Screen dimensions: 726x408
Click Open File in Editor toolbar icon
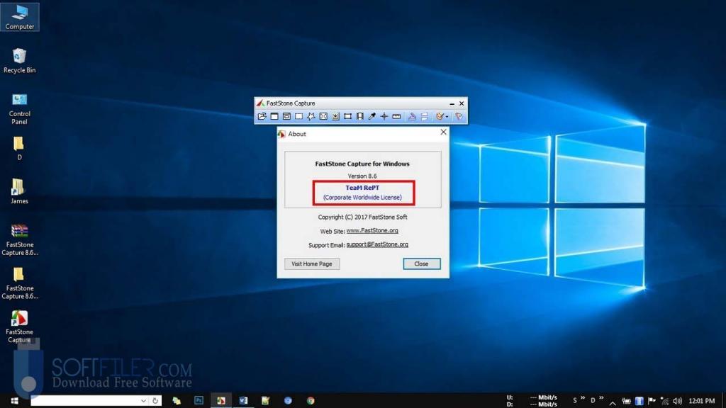click(262, 116)
